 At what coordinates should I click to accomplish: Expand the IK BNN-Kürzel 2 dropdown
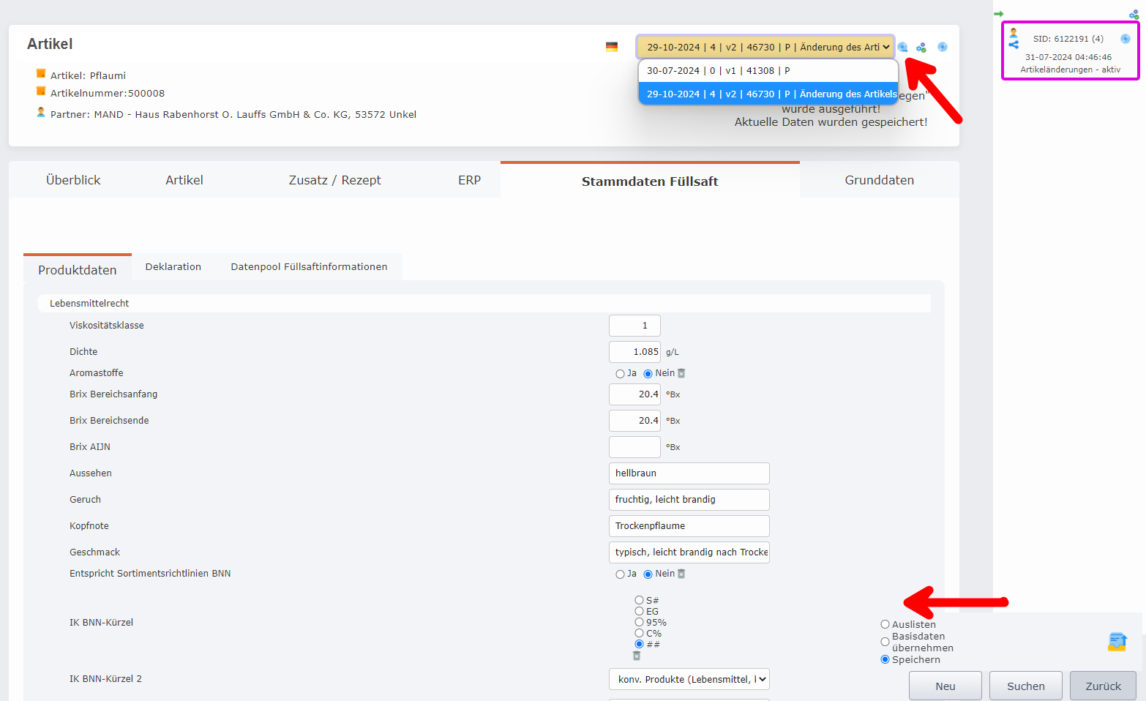tap(689, 679)
